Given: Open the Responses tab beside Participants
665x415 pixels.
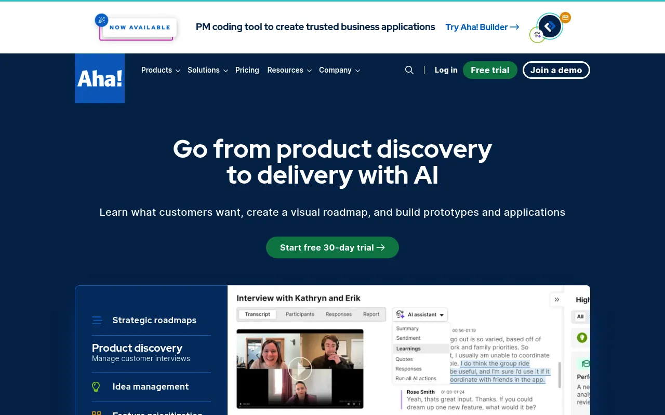Looking at the screenshot, I should (339, 314).
